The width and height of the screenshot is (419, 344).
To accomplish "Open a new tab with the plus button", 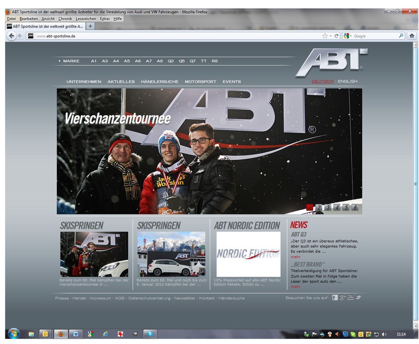I will point(91,26).
